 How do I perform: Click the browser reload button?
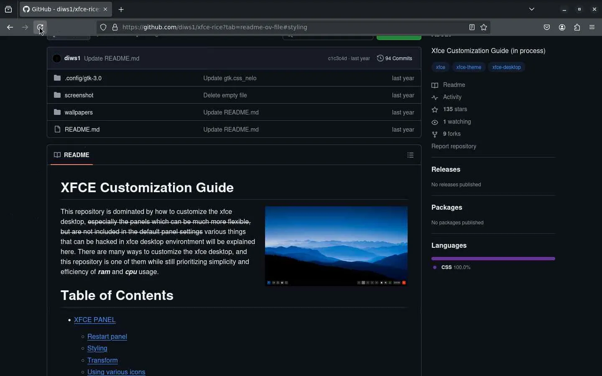point(40,28)
